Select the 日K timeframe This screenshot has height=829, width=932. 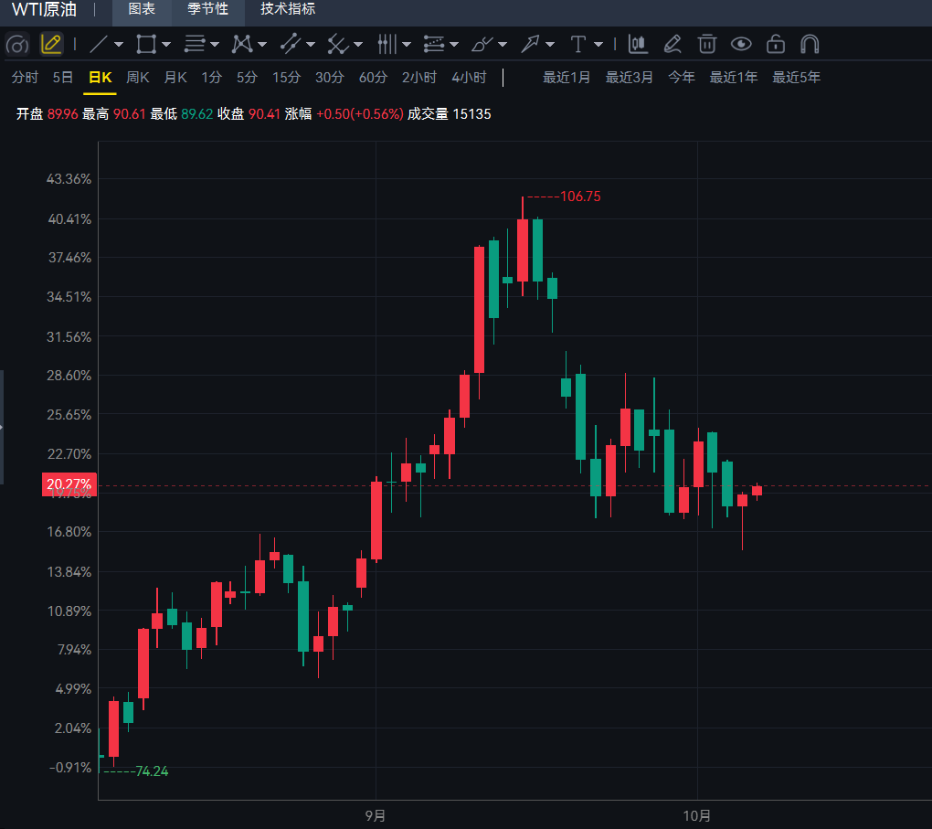click(x=100, y=78)
